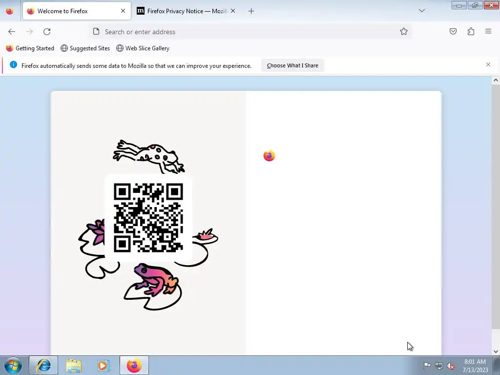Open Firefox View pinned tab icon

[x=10, y=11]
